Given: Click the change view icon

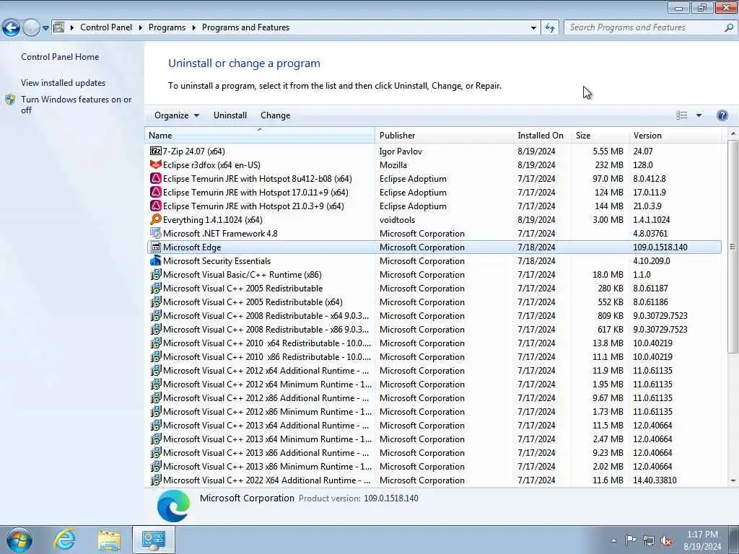Looking at the screenshot, I should [681, 115].
